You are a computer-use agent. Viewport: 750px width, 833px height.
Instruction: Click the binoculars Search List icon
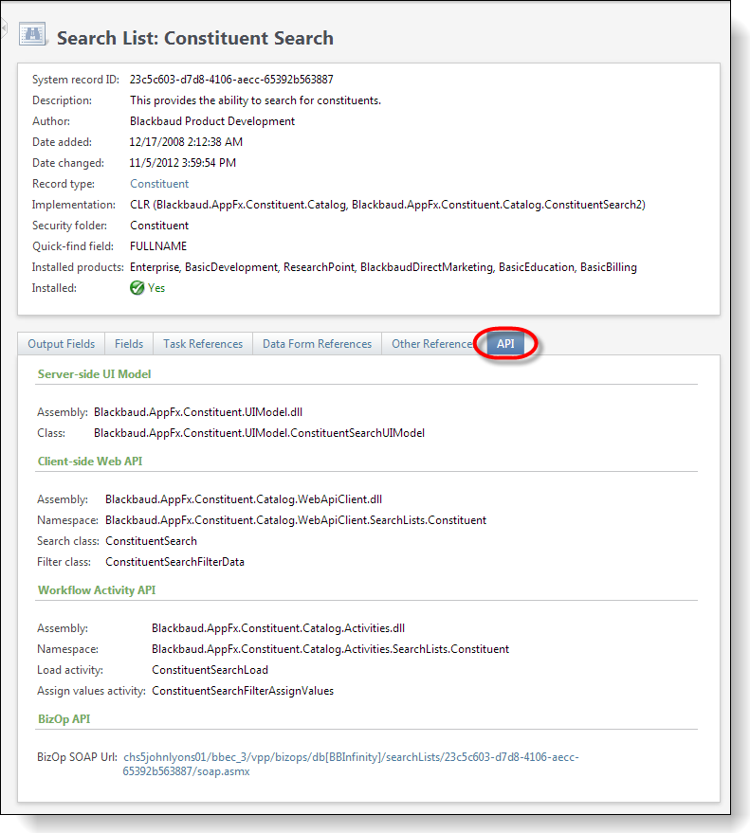(34, 37)
